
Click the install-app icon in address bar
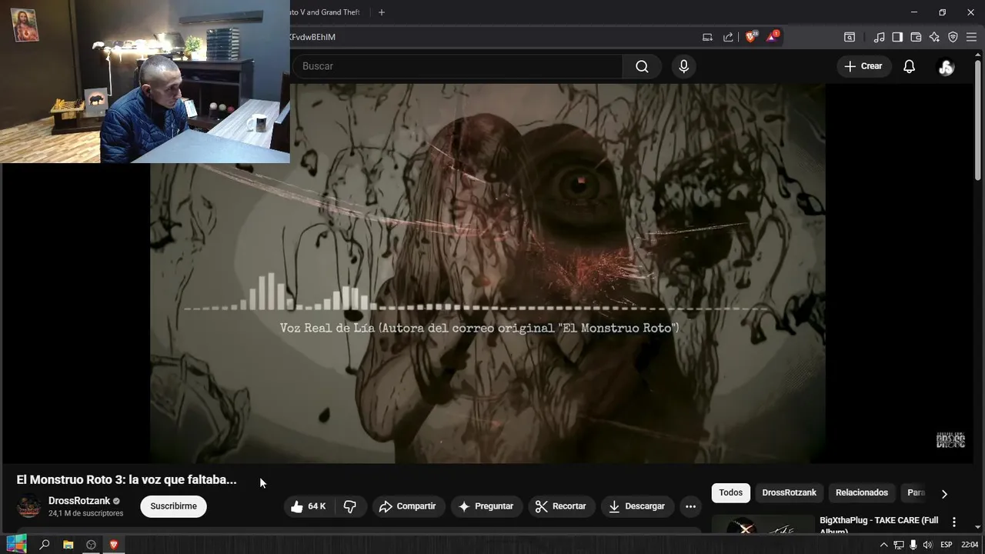click(707, 37)
